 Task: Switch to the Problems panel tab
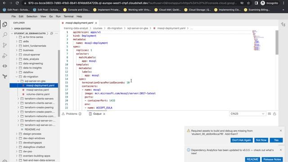click(72, 114)
